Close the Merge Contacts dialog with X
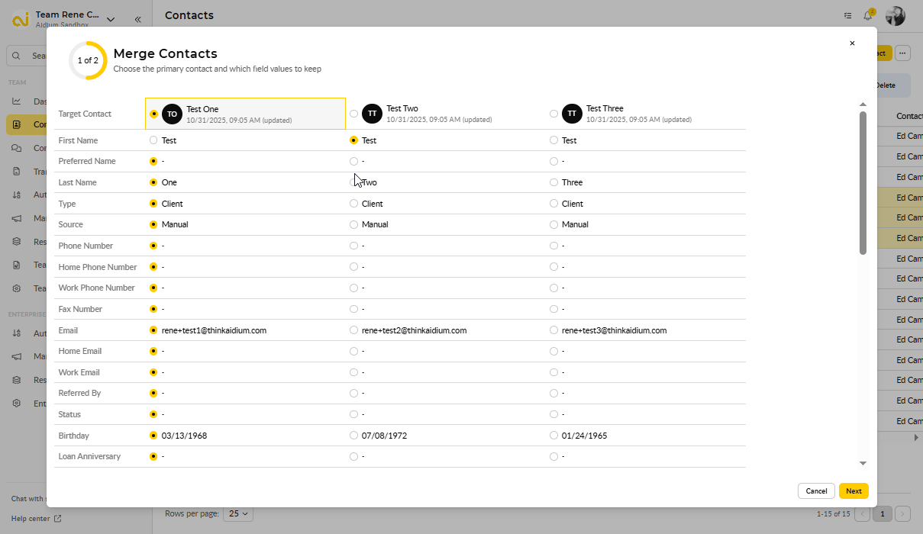This screenshot has height=534, width=923. [852, 43]
